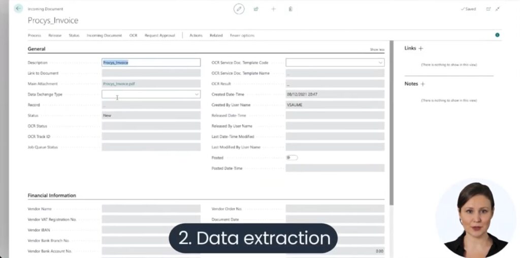Screen dimensions: 520x258
Task: Click the Created Date-Time field
Action: pyautogui.click(x=335, y=94)
